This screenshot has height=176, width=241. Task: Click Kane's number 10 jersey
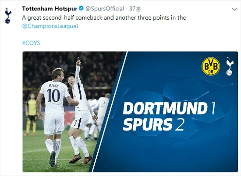53,96
